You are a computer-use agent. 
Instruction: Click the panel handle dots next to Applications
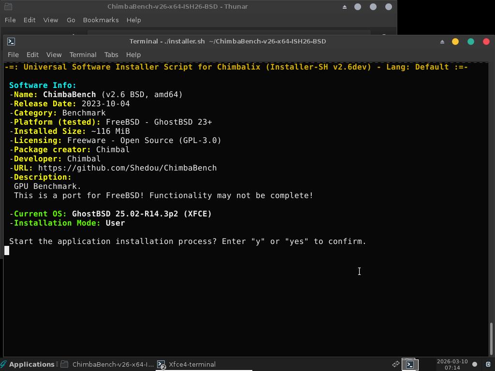(x=57, y=364)
